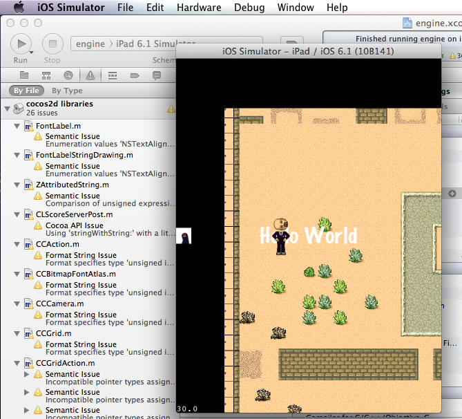The image size is (462, 419).
Task: Switch issue grouping to By Type
Action: click(67, 91)
